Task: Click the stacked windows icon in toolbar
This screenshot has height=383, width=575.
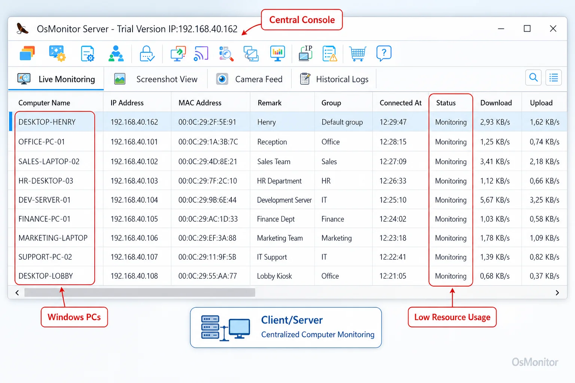Action: [27, 53]
